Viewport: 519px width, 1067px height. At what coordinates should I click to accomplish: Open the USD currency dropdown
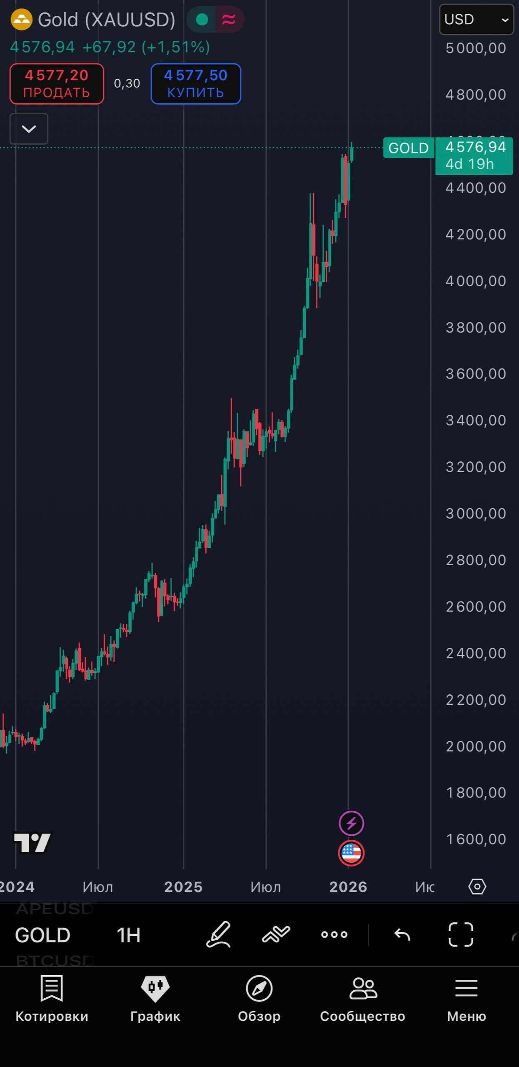[x=476, y=20]
